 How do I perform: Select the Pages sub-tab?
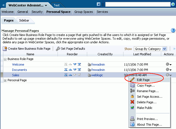tap(9, 20)
